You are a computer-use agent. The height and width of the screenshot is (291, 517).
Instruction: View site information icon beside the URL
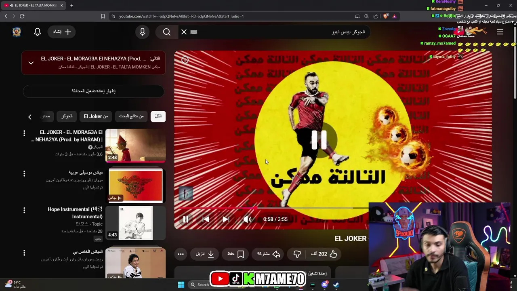coord(113,16)
